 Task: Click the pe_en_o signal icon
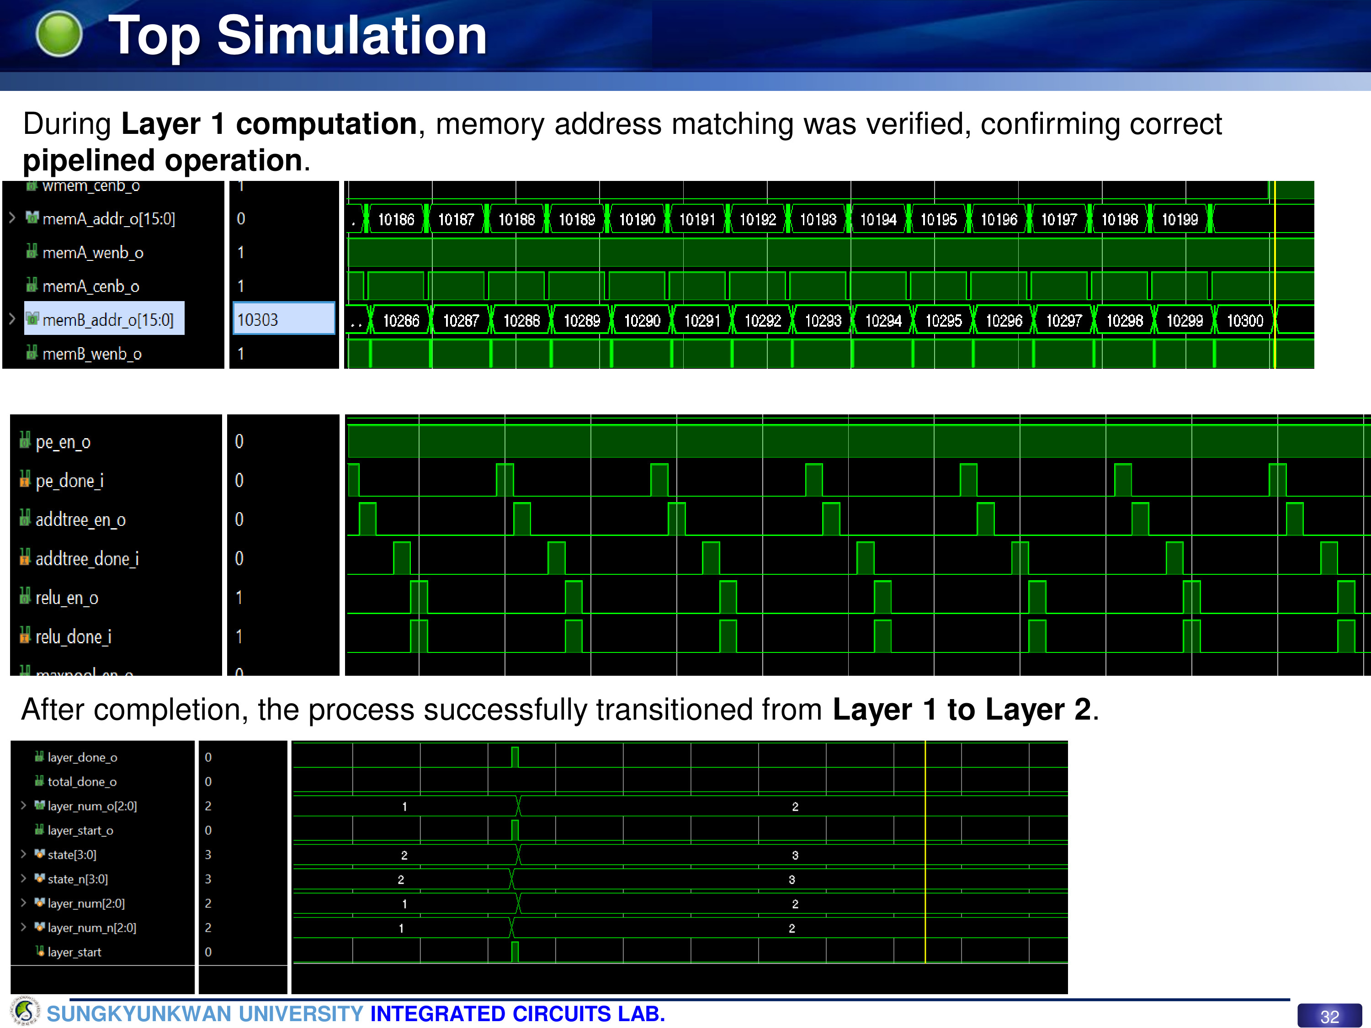click(25, 440)
